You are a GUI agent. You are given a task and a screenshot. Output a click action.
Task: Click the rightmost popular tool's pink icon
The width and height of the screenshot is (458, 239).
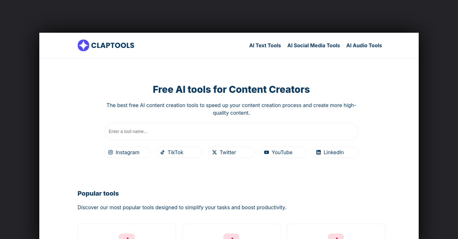tap(336, 237)
